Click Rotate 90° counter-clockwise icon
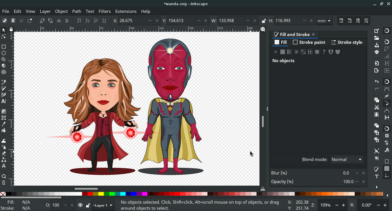Image resolution: width=392 pixels, height=211 pixels. pyautogui.click(x=42, y=21)
